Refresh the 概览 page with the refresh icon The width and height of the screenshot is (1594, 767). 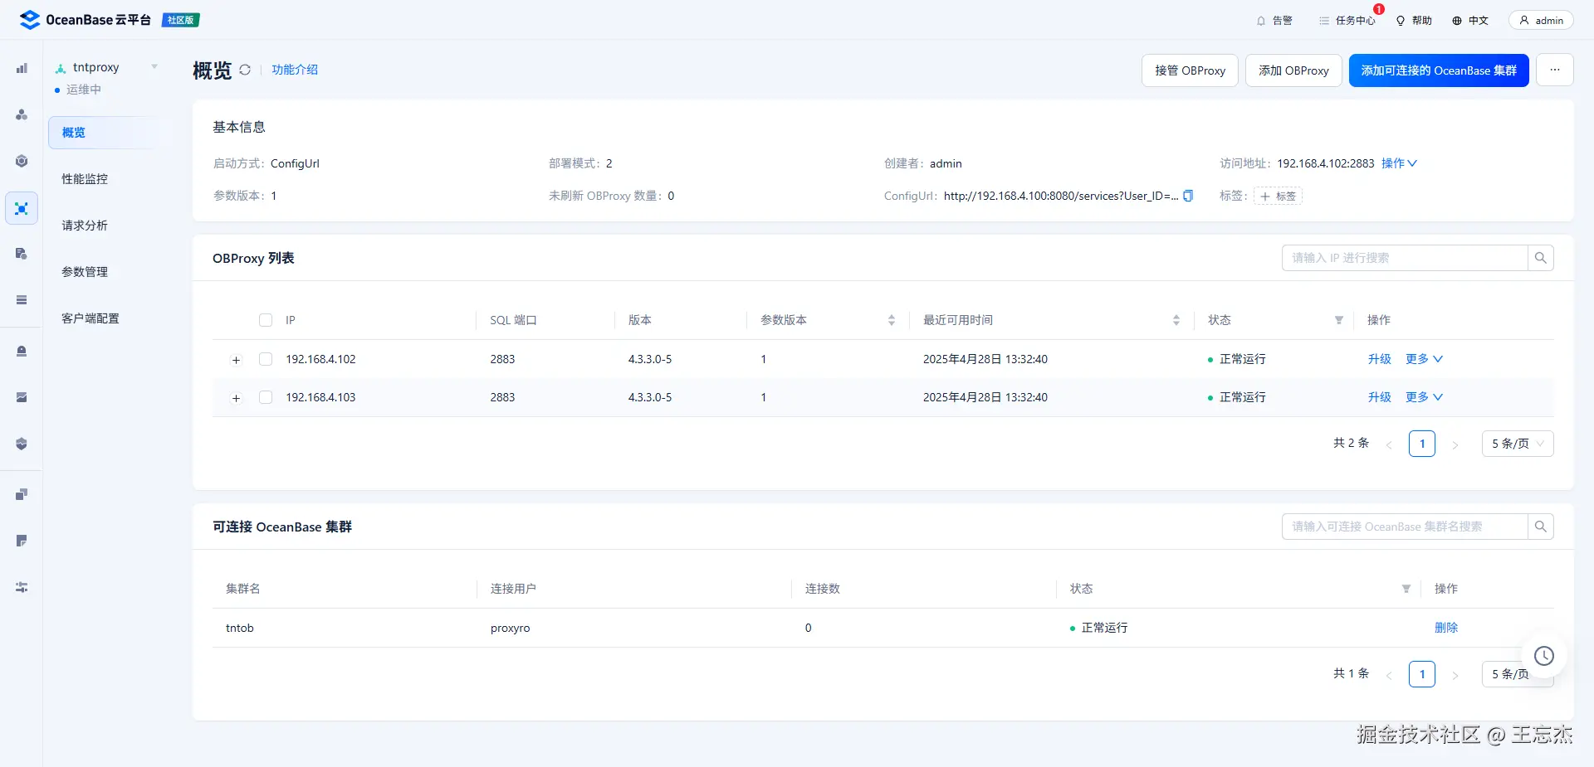pyautogui.click(x=245, y=70)
